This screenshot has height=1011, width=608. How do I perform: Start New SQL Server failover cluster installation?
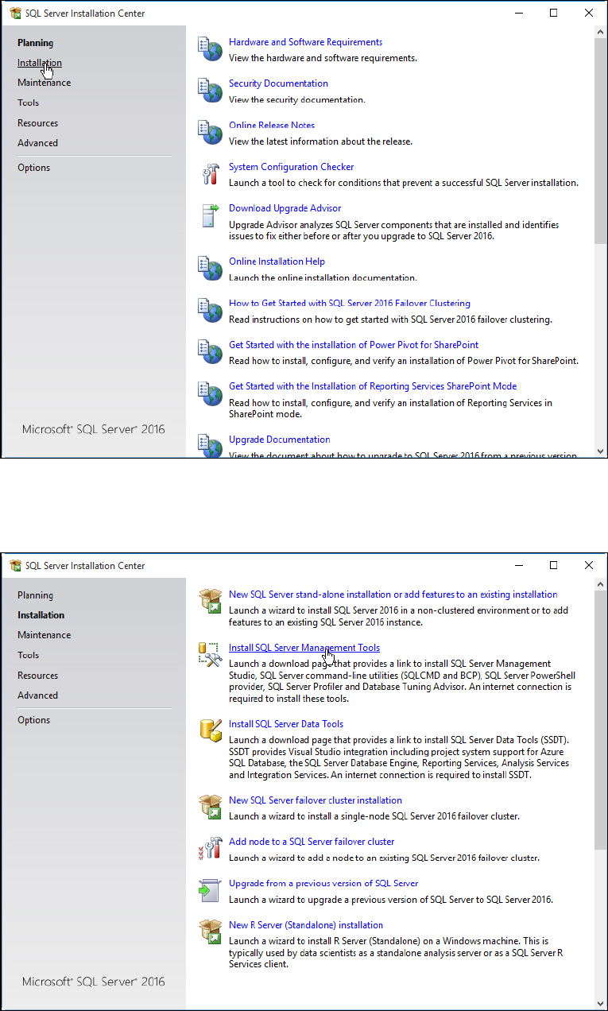pos(316,800)
